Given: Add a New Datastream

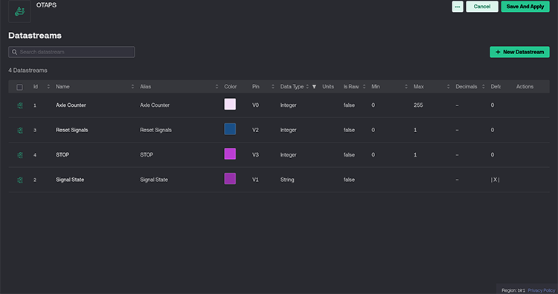Looking at the screenshot, I should pyautogui.click(x=519, y=52).
